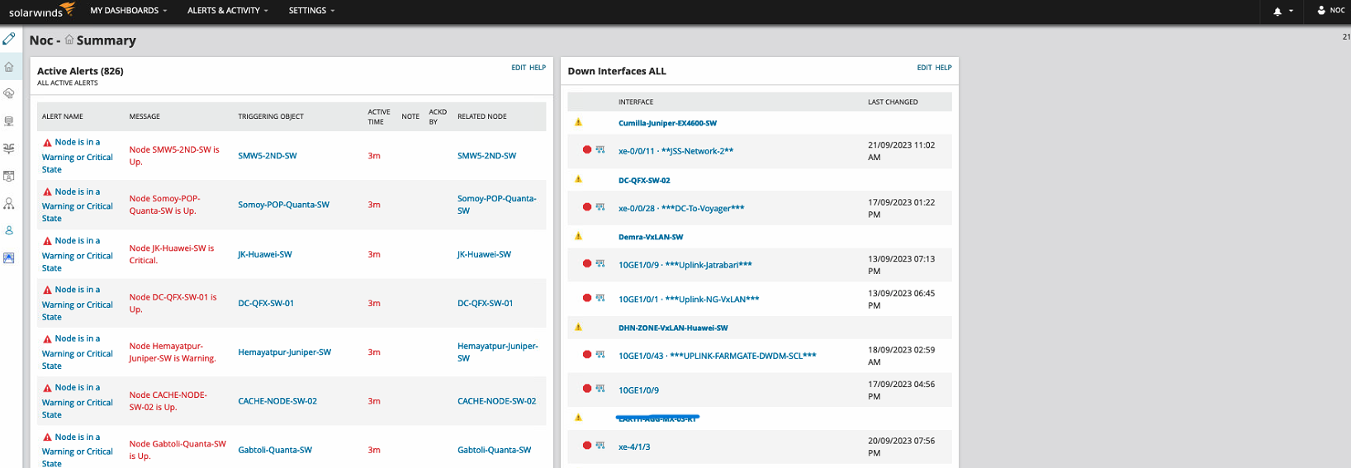Open the Home icon in sidebar
Screen dimensions: 1351x468
pos(9,67)
